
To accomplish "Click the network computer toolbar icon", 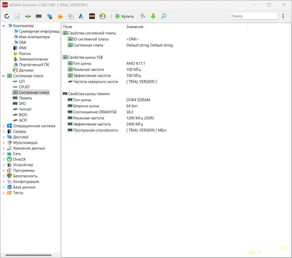I will 50,16.
